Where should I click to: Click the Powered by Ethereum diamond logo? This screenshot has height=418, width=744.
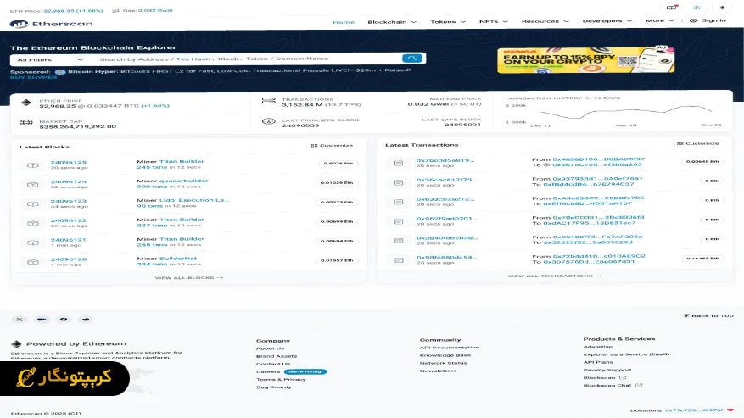click(16, 344)
